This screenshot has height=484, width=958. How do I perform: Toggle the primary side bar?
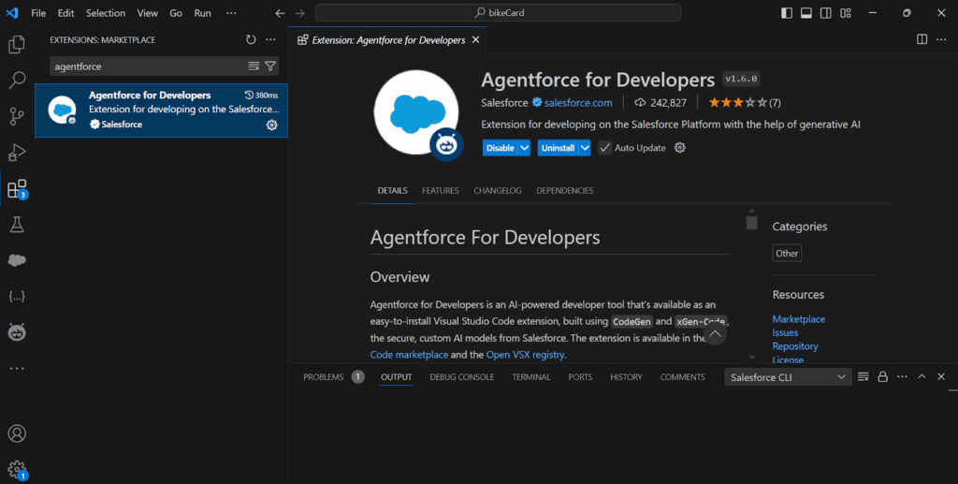787,13
